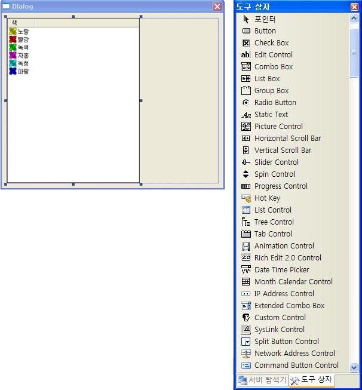Choose the Progress Control icon
Screen dimensions: 362x390
246,186
